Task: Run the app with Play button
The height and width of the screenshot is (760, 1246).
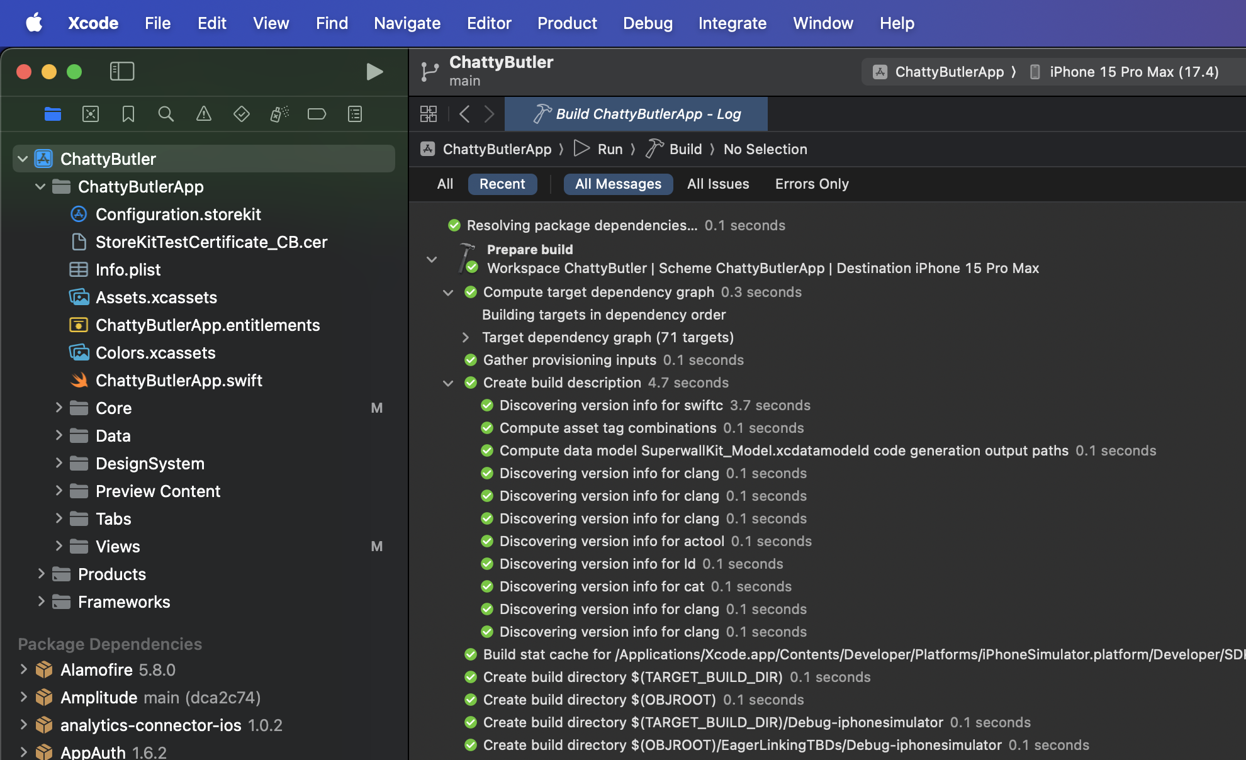Action: pos(374,72)
